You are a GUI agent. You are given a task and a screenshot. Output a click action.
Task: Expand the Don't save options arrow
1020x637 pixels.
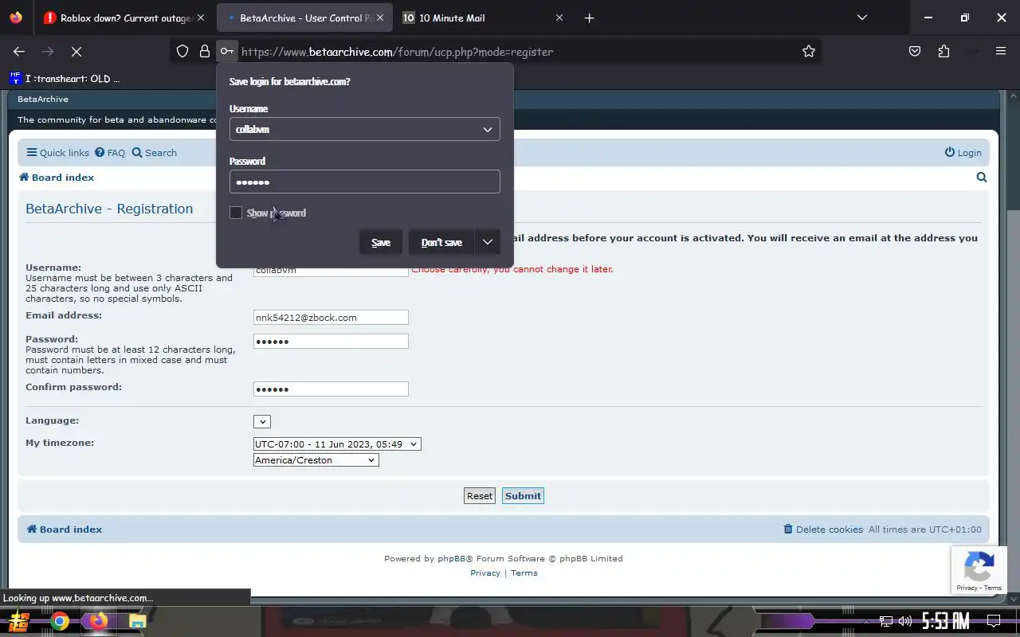tap(488, 242)
